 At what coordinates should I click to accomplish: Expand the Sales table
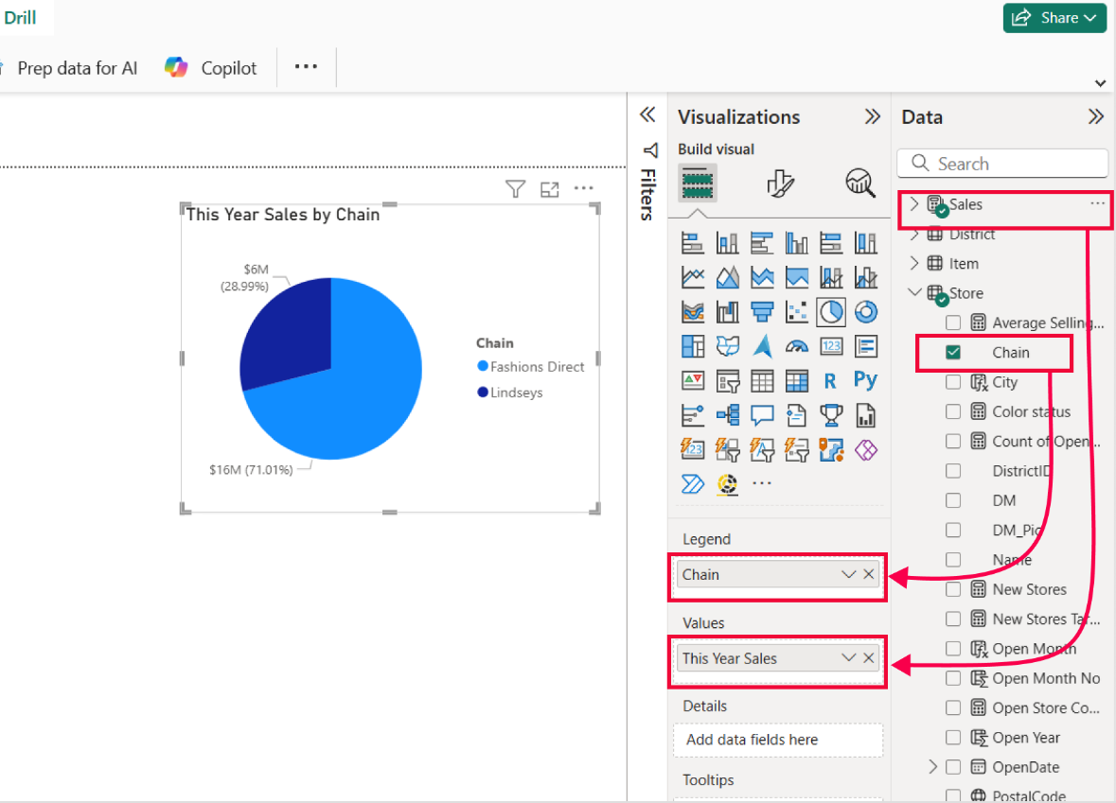click(x=914, y=203)
